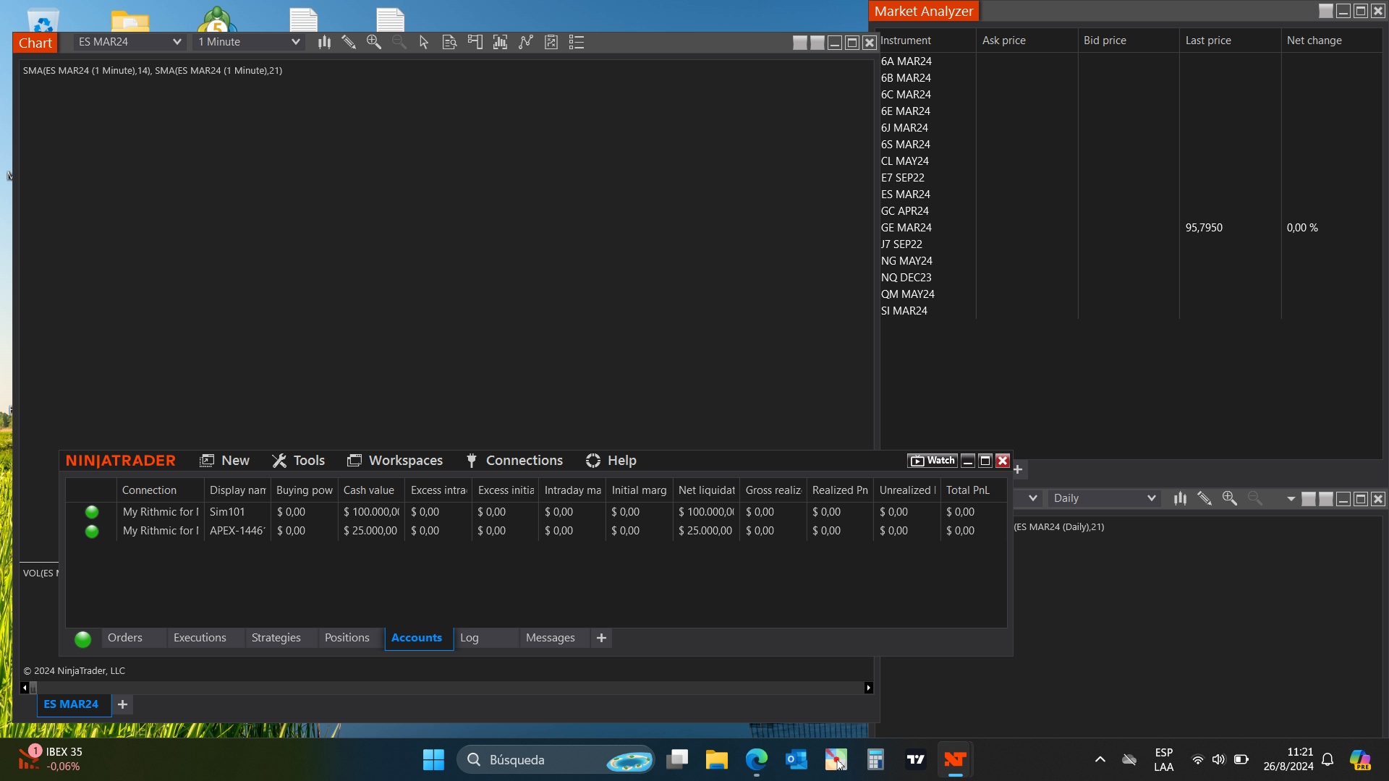Viewport: 1389px width, 781px height.
Task: Select the cursor pointer tool
Action: click(x=424, y=42)
